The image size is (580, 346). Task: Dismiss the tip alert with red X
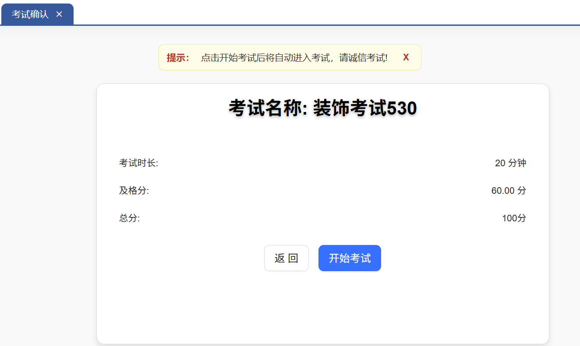coord(406,57)
